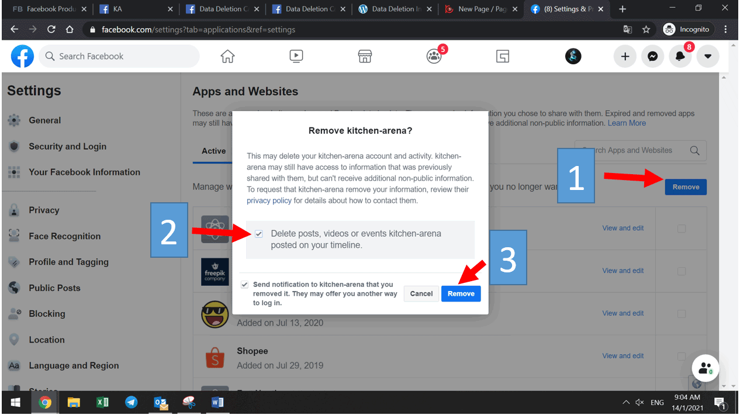Switch to the Active tab
This screenshot has height=415, width=740.
click(x=213, y=151)
